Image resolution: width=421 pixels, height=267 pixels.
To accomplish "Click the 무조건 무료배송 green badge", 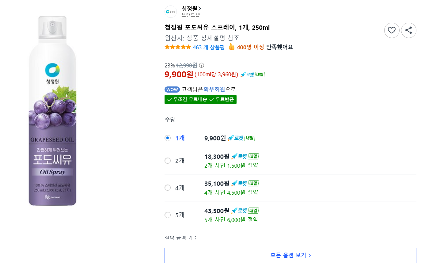I will [187, 100].
